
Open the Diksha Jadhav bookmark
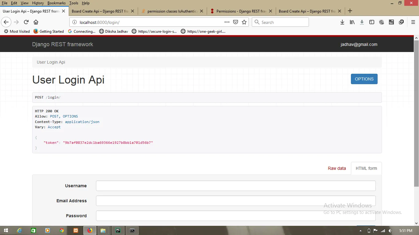113,31
